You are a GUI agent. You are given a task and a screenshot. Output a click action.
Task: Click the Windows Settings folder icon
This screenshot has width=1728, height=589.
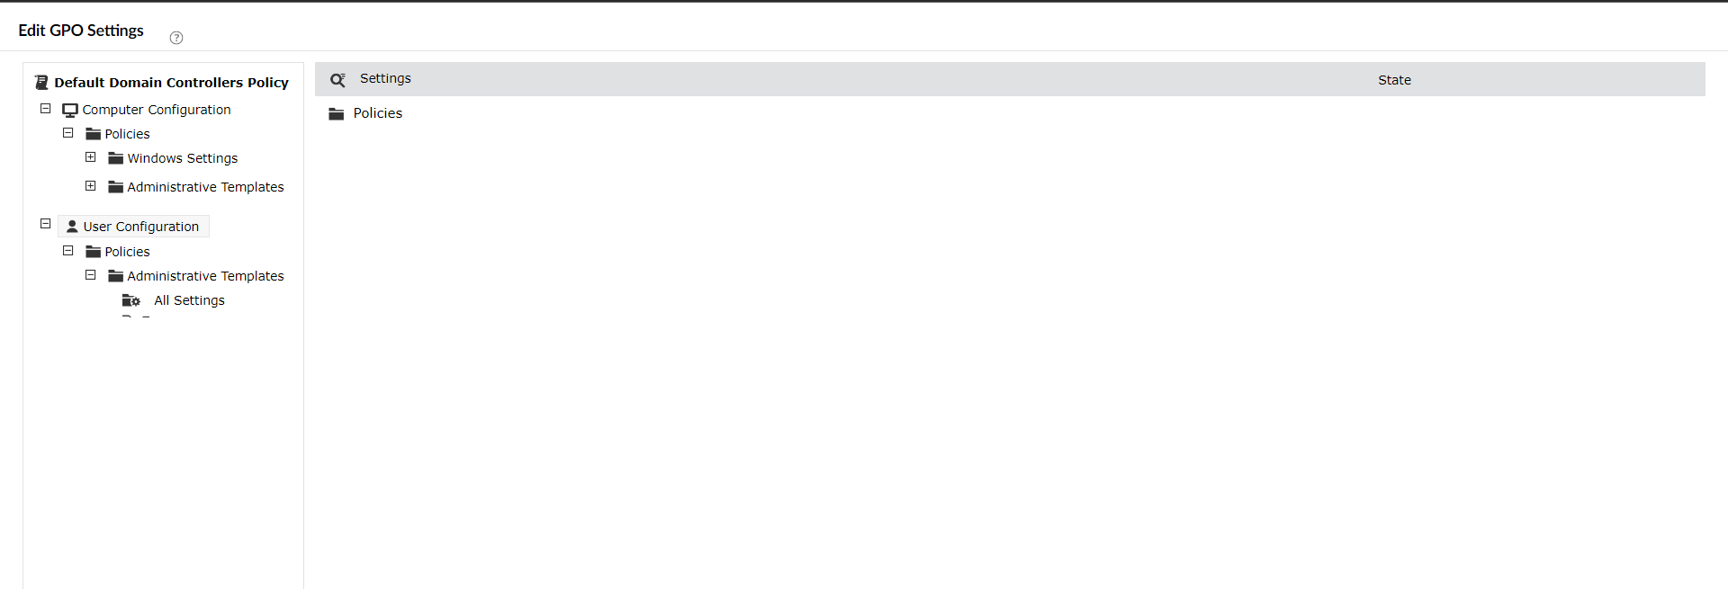coord(115,158)
